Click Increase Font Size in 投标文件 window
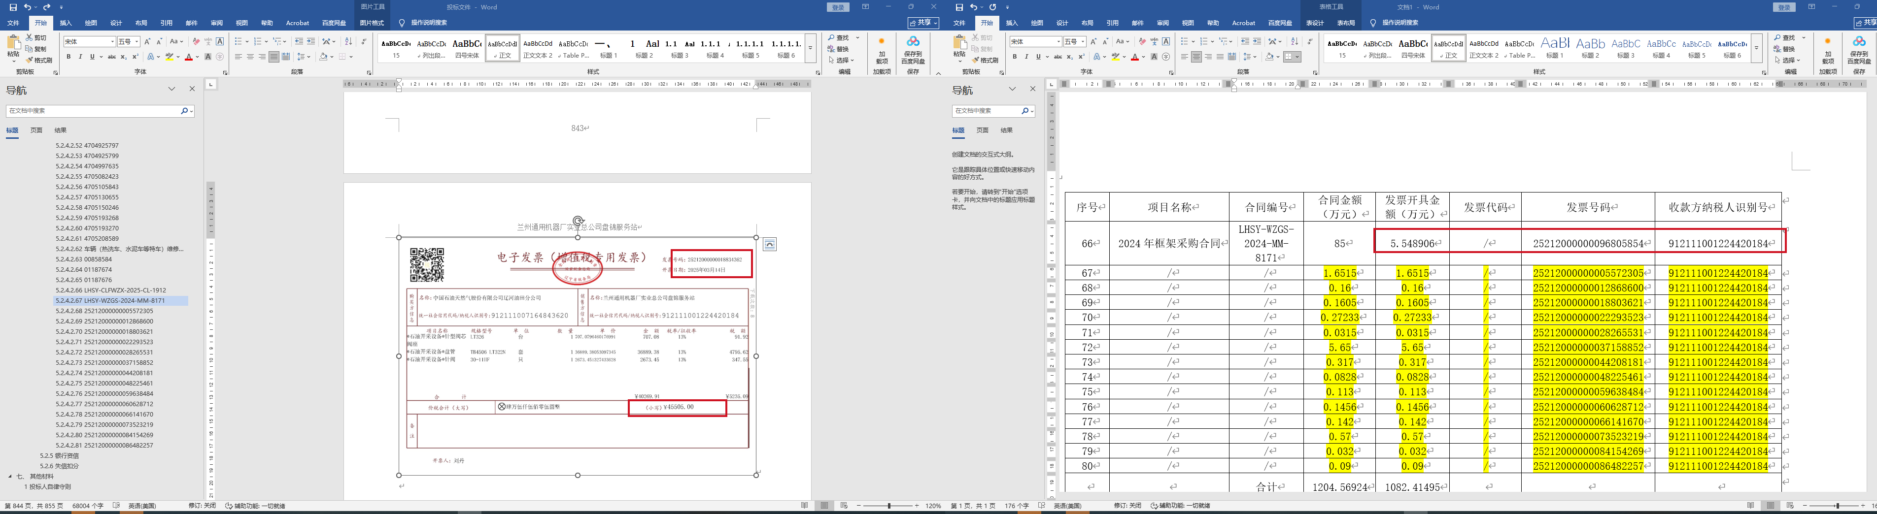The image size is (1877, 514). tap(147, 41)
